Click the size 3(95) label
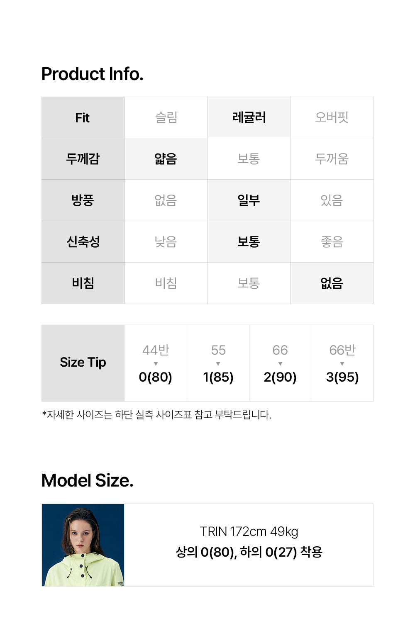 (342, 377)
